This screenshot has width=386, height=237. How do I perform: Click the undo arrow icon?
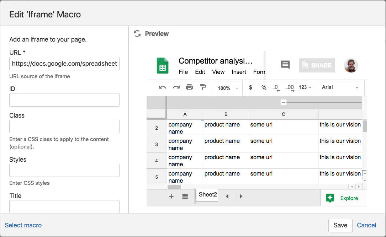[x=163, y=87]
